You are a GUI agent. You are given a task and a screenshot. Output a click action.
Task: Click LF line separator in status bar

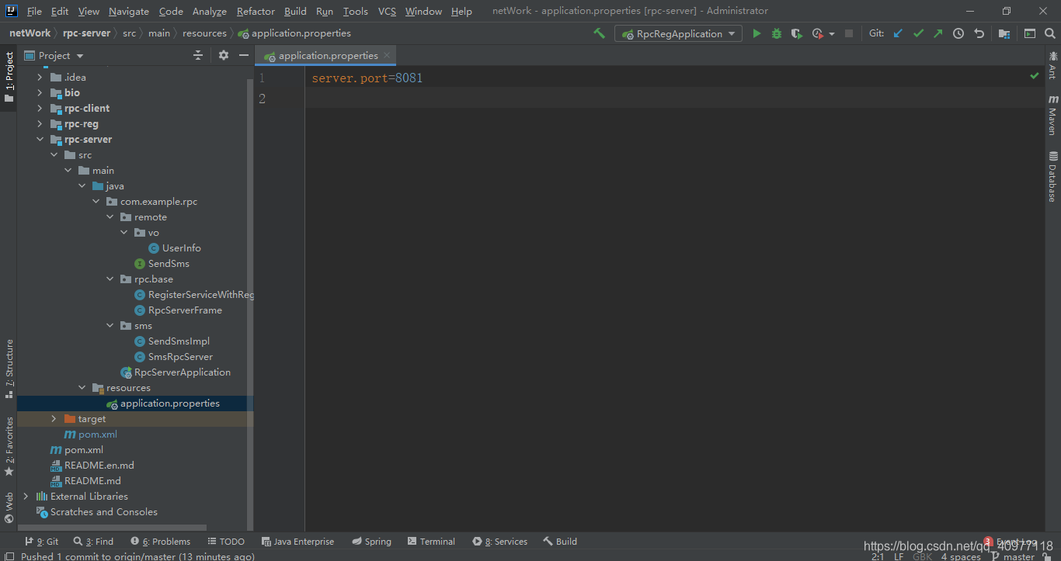tap(898, 556)
